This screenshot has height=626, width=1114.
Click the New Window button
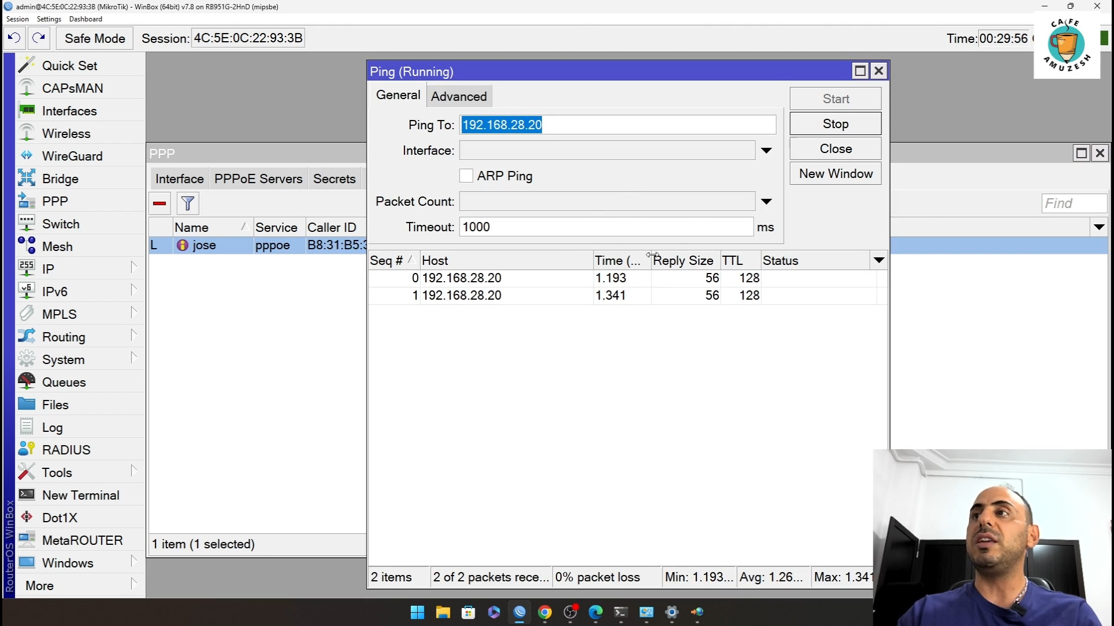(x=835, y=173)
